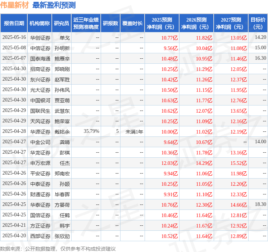Select the 东兴证券 institution cell
Screen dimensions: 268x252
40,80
